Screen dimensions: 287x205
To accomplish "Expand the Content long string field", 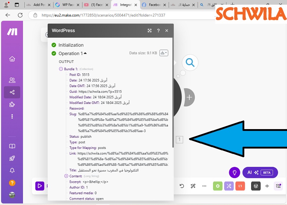I will [66, 176].
